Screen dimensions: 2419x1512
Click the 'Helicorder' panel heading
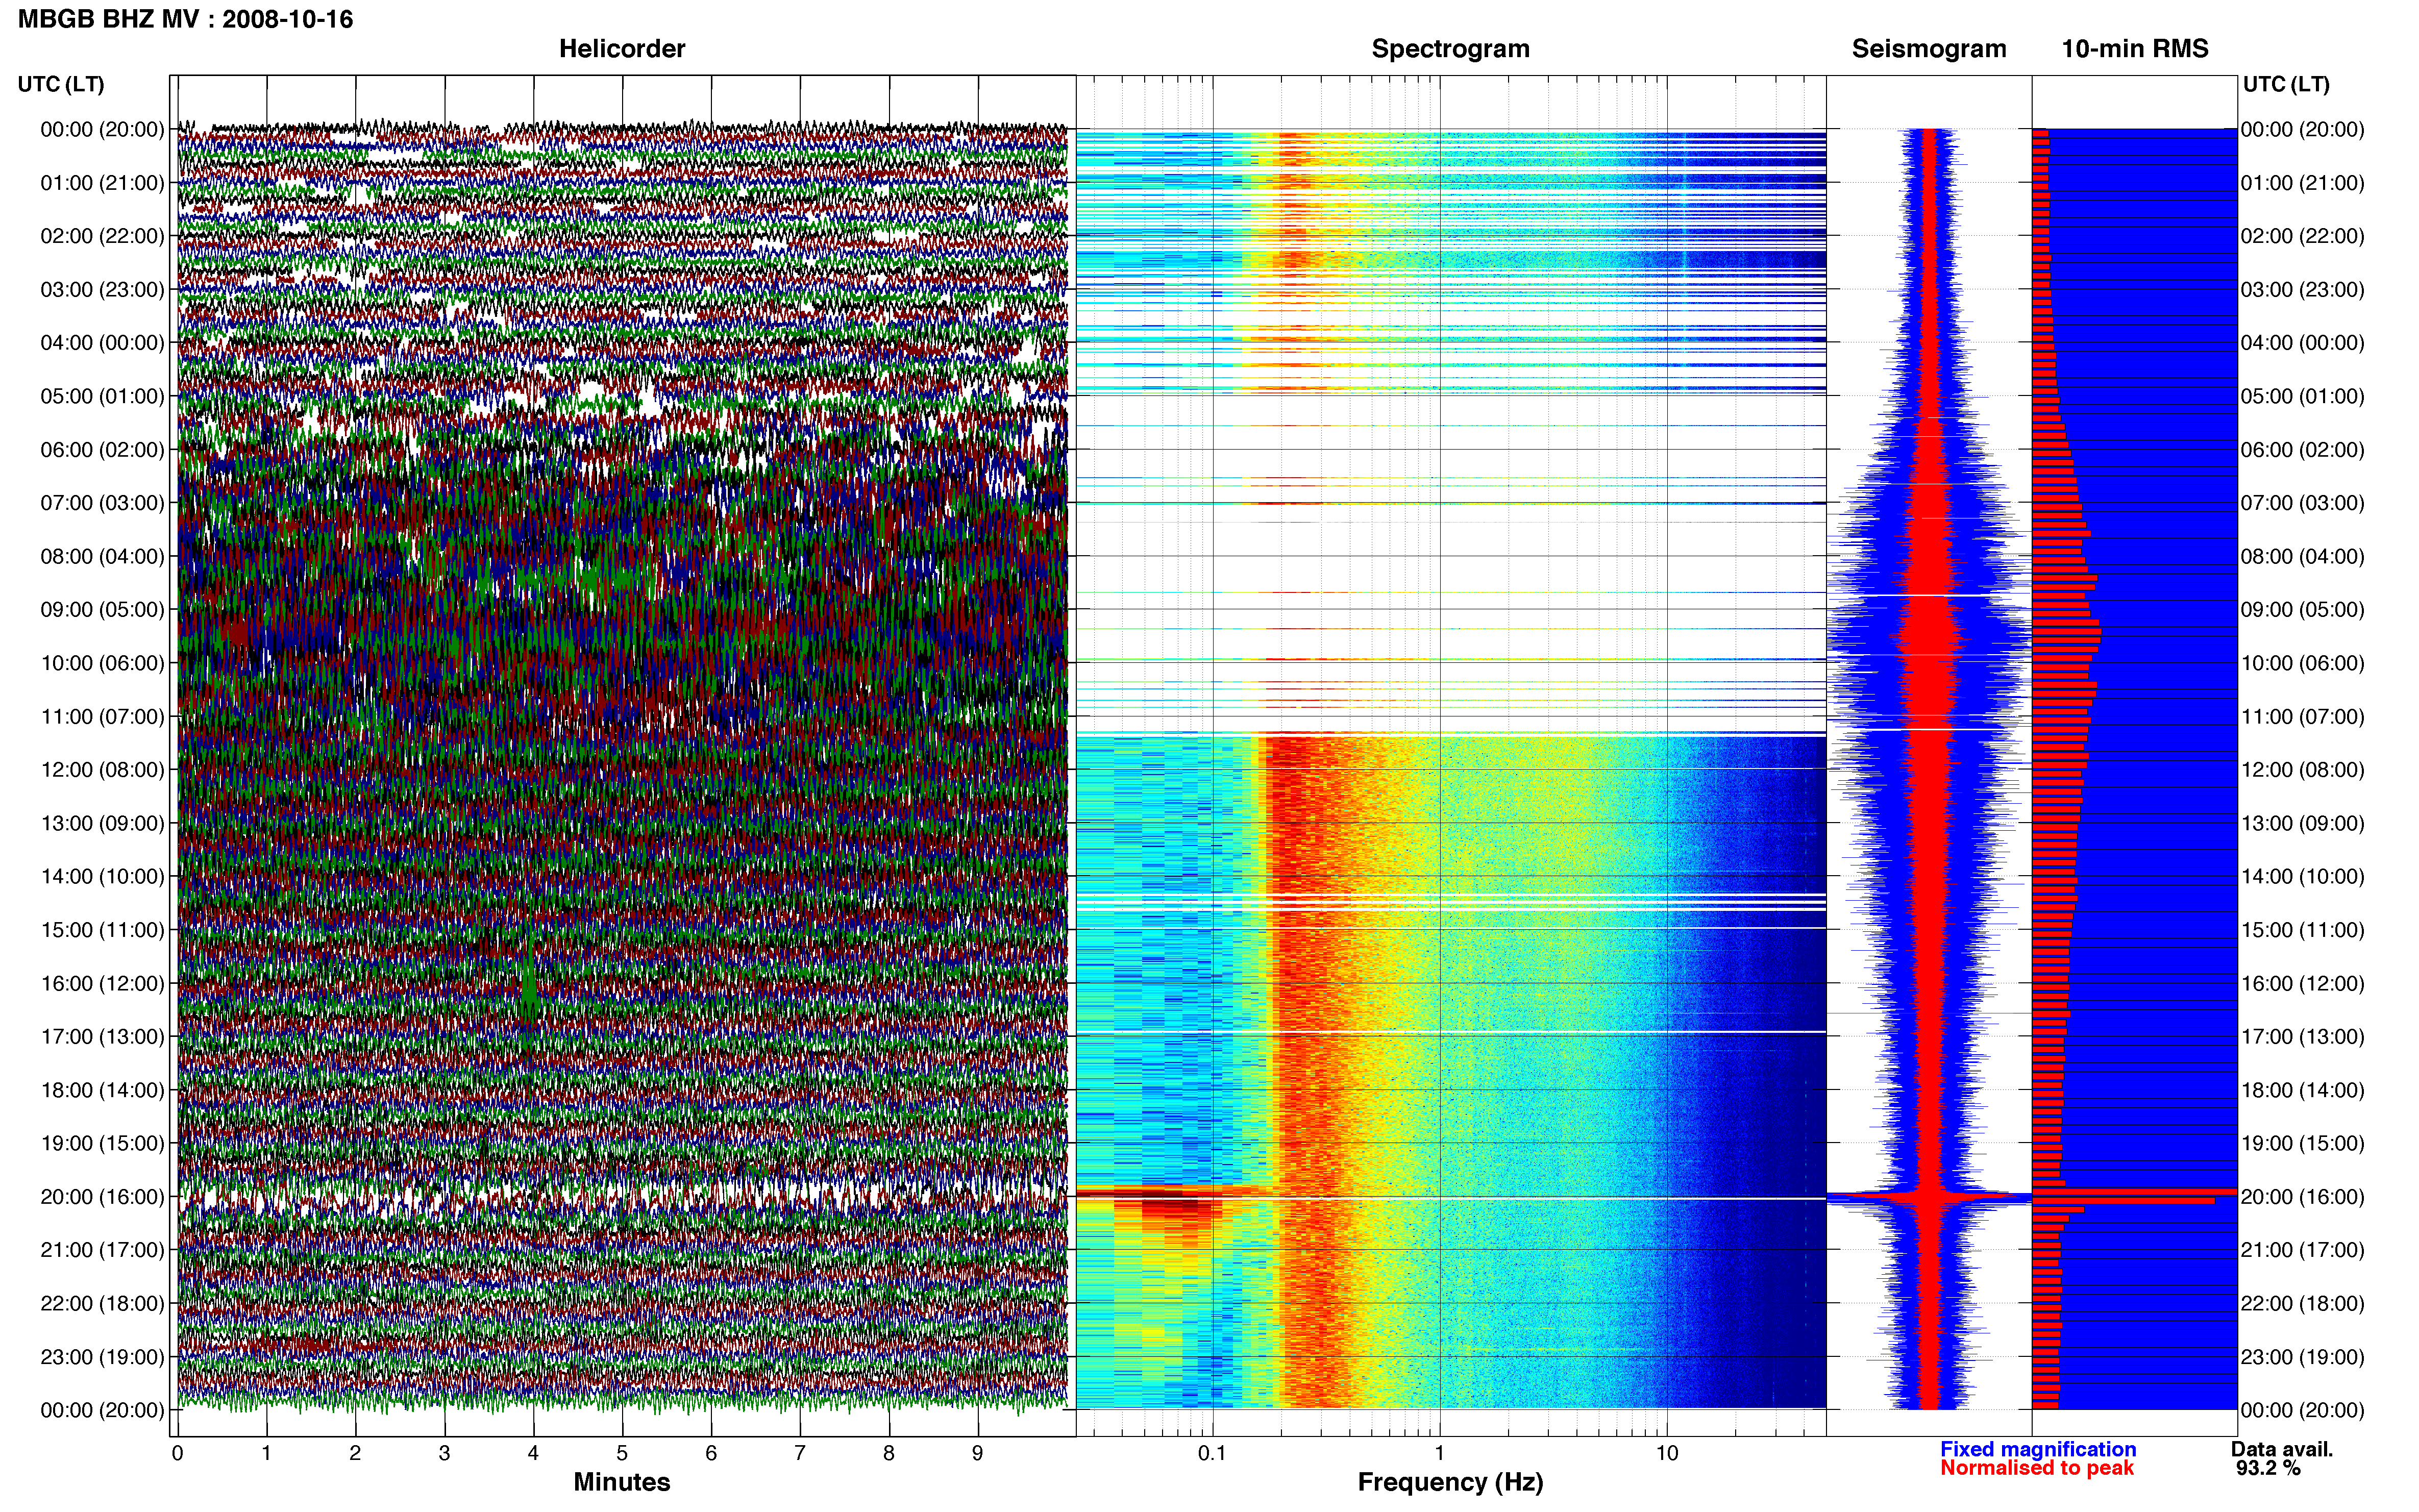(x=621, y=48)
